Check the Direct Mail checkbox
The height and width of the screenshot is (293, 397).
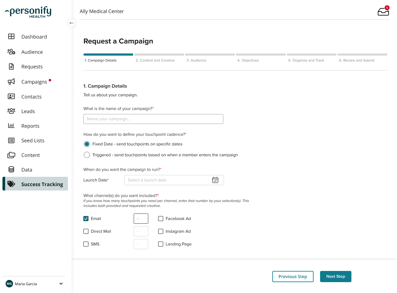pos(86,231)
